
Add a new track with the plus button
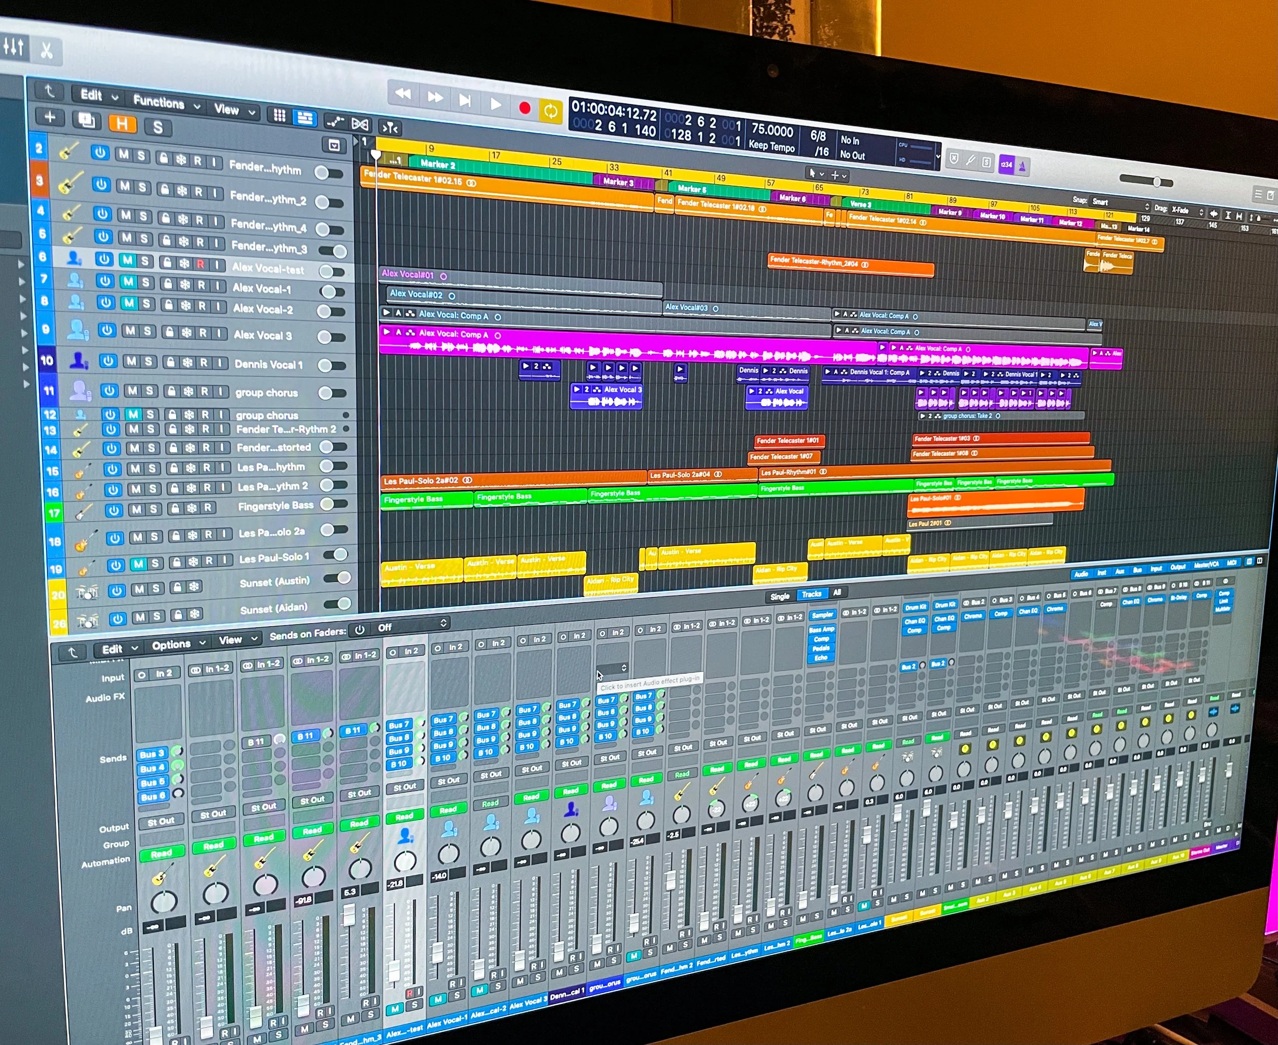[x=50, y=117]
